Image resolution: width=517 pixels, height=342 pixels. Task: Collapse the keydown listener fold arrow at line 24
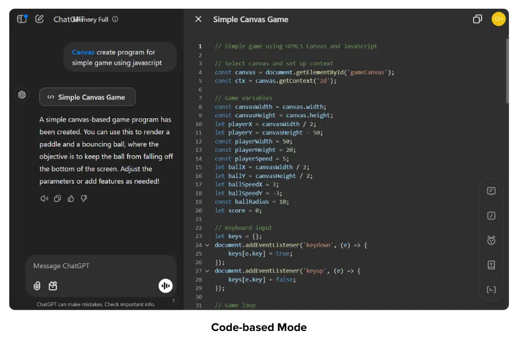tap(207, 245)
